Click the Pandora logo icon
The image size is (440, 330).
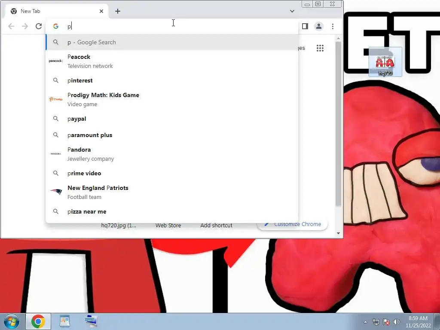click(56, 154)
